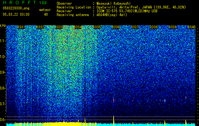Screen dimensions: 199x126
Task: Click the ICOM IC-575 receiver description
Action: 127,11
